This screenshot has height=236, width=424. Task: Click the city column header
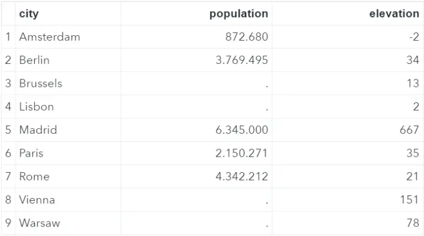click(29, 14)
